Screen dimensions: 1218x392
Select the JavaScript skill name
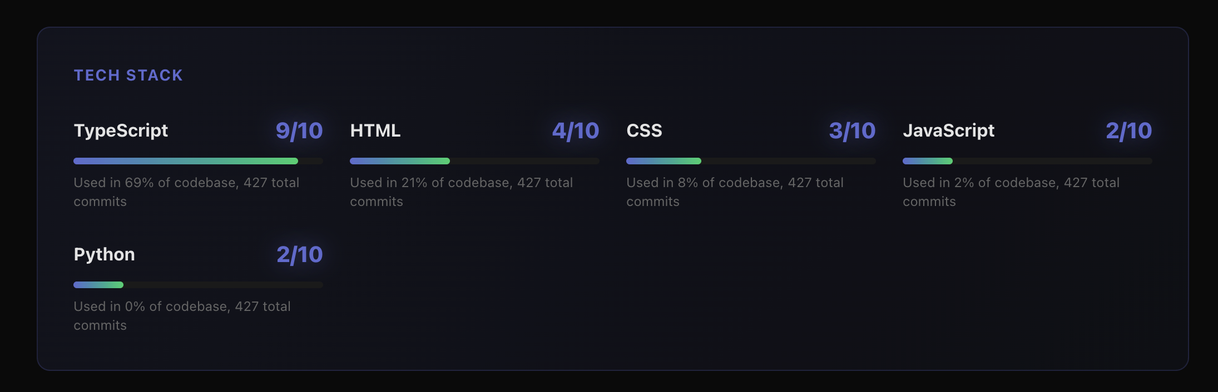pyautogui.click(x=948, y=130)
